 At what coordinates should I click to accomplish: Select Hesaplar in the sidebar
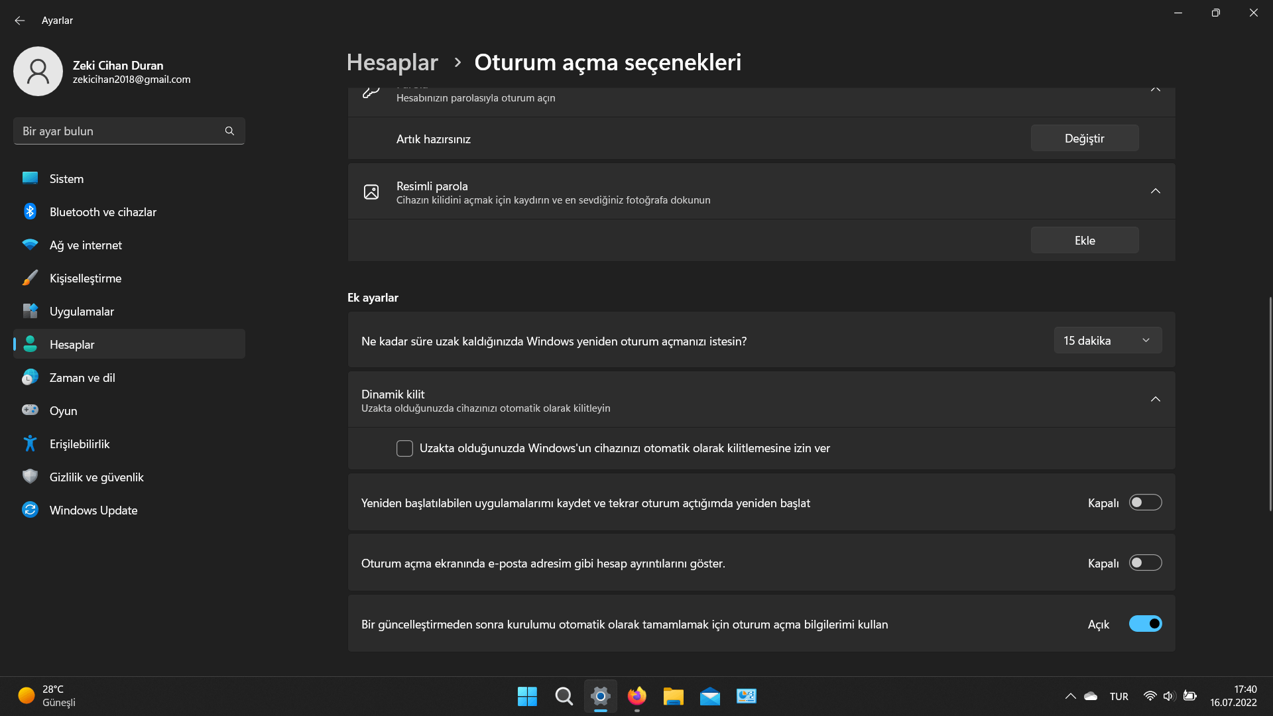pyautogui.click(x=129, y=344)
